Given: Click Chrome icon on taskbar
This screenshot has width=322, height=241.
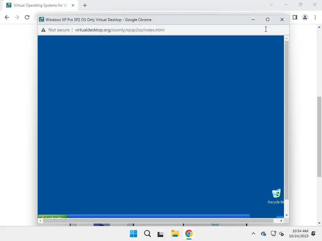Looking at the screenshot, I should click(189, 233).
